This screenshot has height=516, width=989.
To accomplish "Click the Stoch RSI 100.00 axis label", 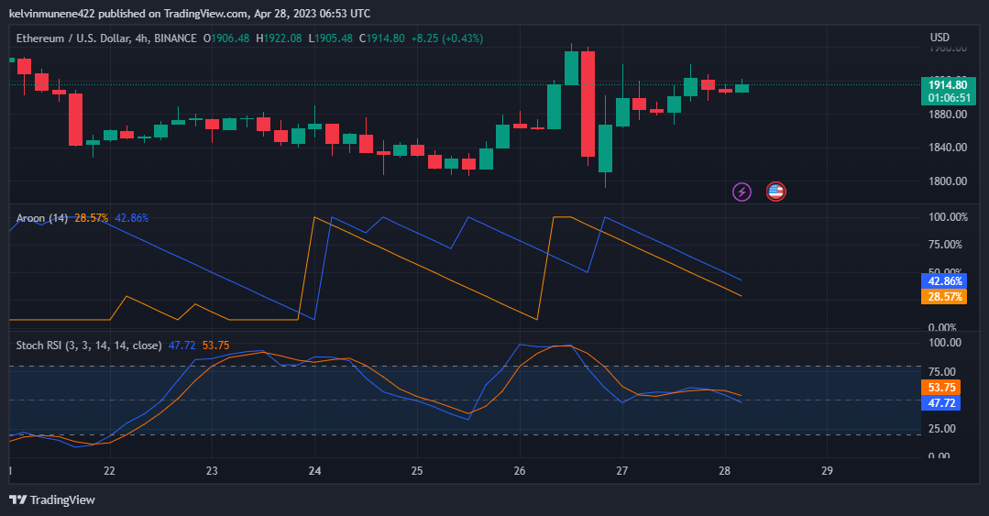I will pyautogui.click(x=945, y=343).
